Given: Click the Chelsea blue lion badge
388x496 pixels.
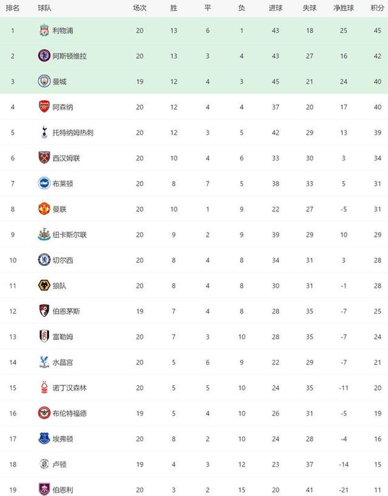Looking at the screenshot, I should [44, 260].
